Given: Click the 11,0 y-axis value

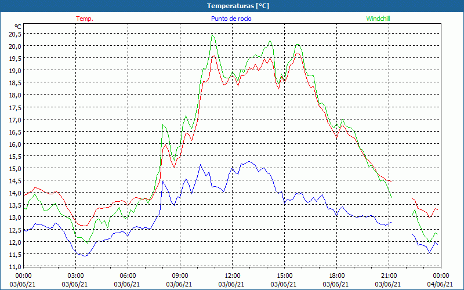Looking at the screenshot, I should coord(15,267).
